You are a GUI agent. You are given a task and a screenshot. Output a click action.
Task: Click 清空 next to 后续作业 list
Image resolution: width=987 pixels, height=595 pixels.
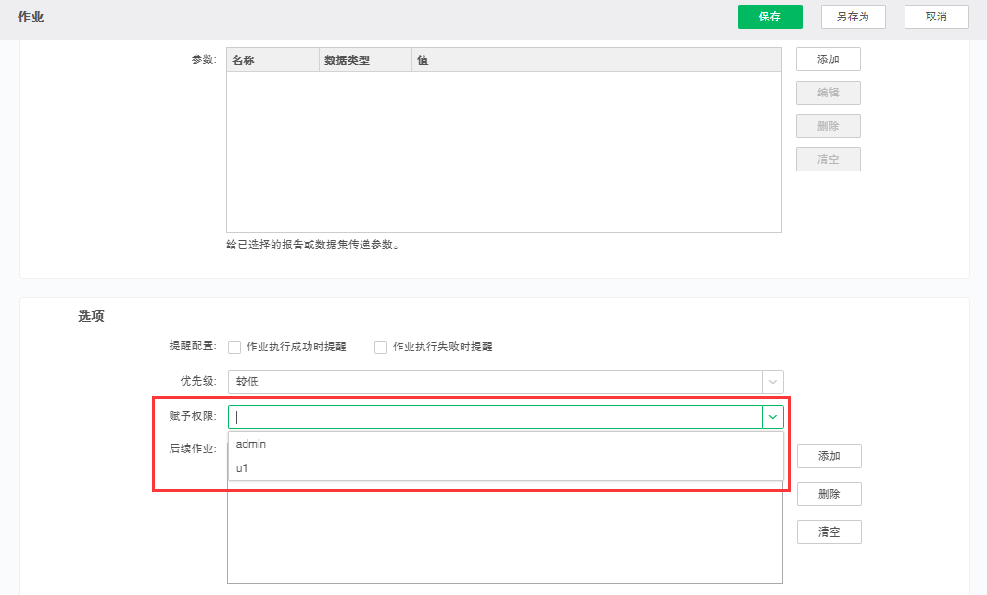coord(829,532)
